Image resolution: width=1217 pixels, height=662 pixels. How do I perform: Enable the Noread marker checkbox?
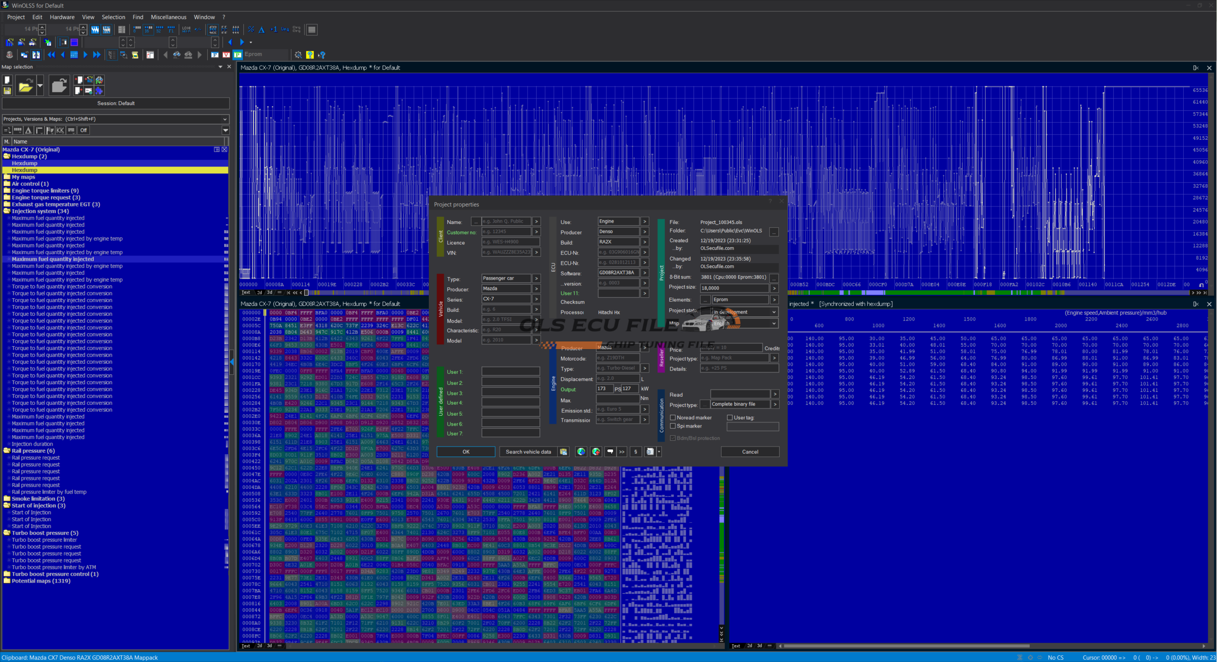[x=673, y=418]
